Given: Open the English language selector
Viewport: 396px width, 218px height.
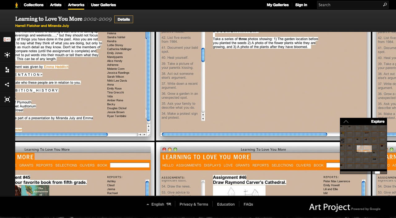Looking at the screenshot, I should (158, 204).
